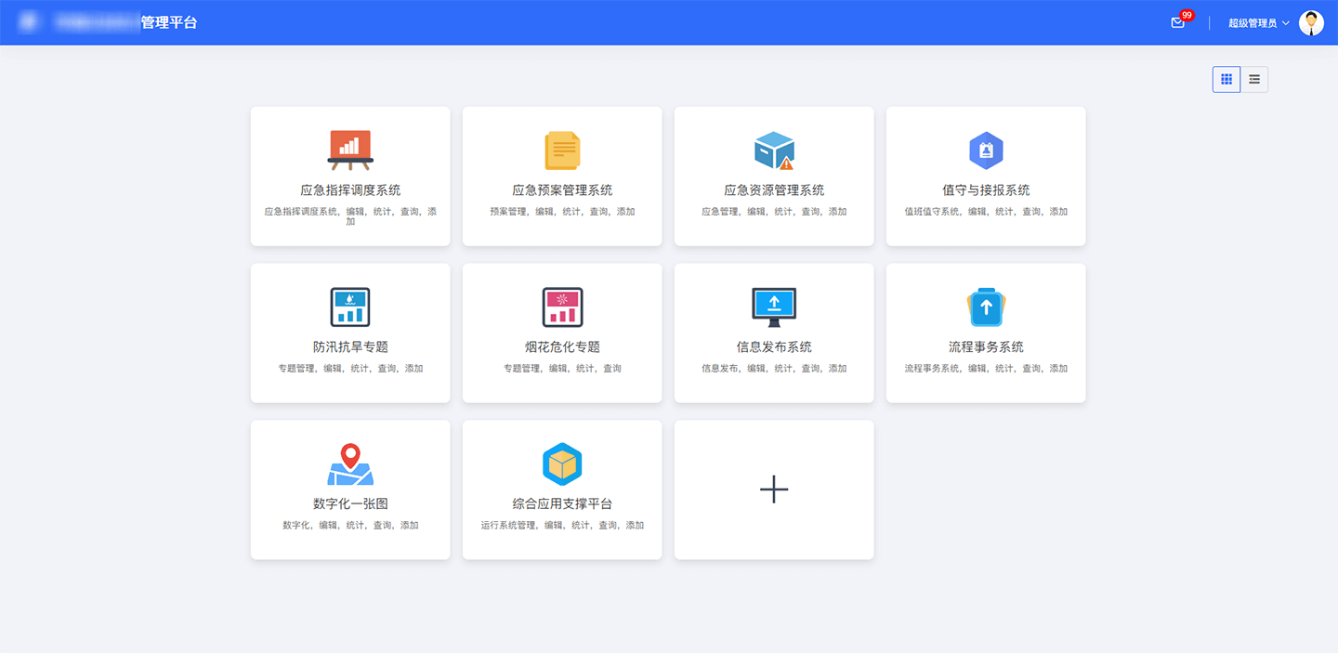Open the mail notifications with 99 badge

(1178, 23)
